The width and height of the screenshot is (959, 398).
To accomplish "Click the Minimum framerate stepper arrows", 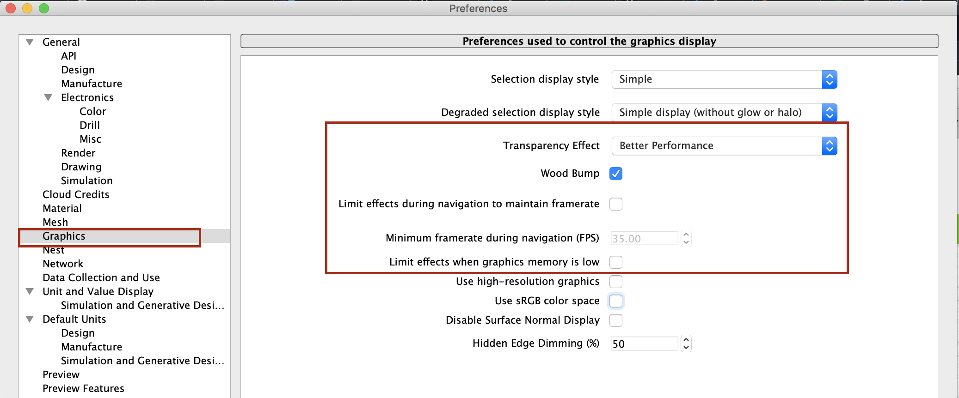I will (686, 238).
